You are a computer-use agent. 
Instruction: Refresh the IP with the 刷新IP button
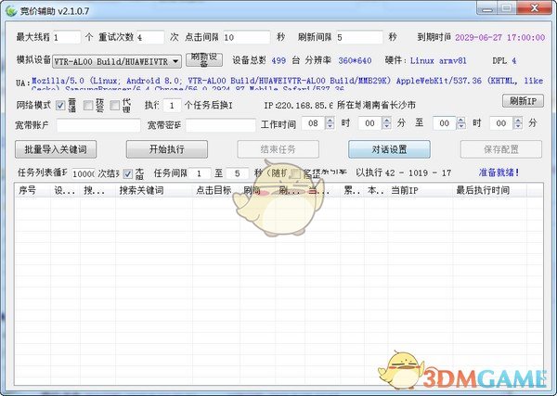(523, 101)
